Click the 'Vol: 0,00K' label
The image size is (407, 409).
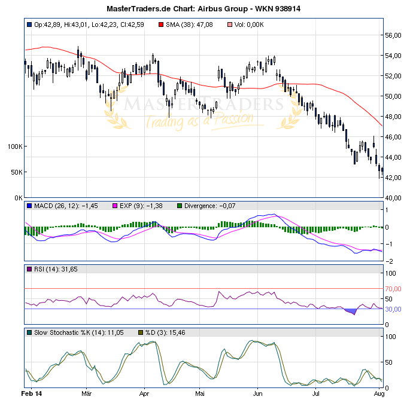(249, 25)
